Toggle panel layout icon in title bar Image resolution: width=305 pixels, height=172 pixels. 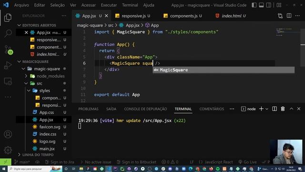coord(261,5)
